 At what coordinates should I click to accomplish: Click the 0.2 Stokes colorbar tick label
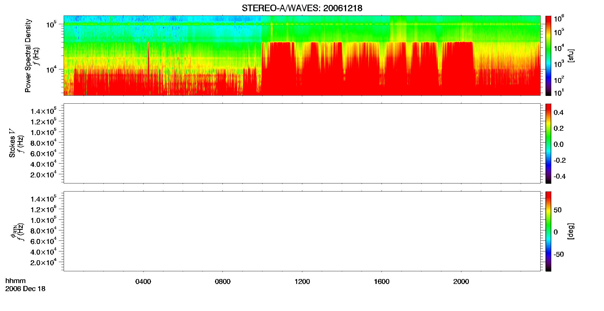(558, 128)
